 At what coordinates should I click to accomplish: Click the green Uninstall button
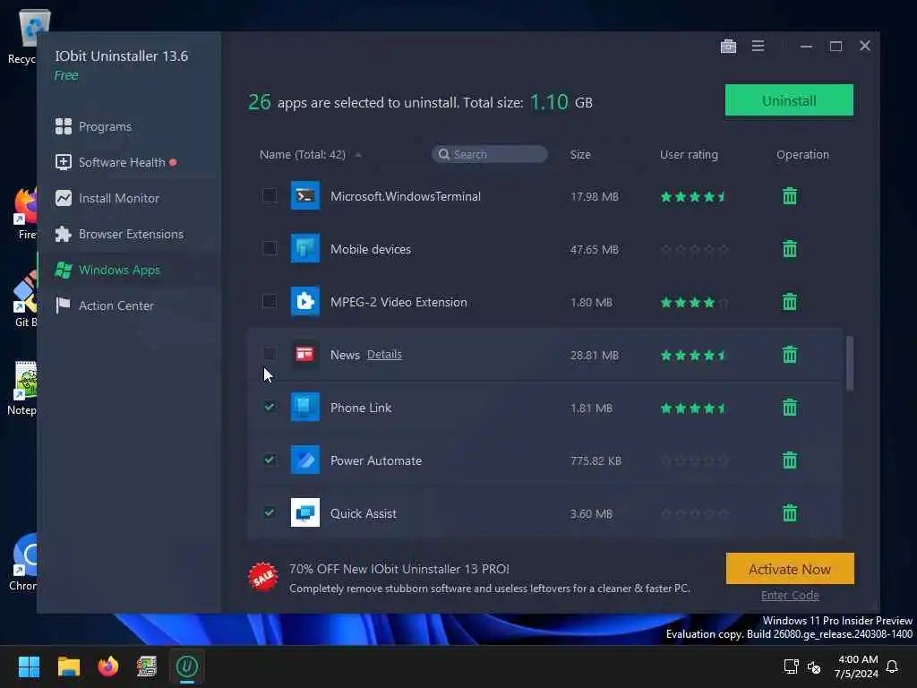click(789, 100)
